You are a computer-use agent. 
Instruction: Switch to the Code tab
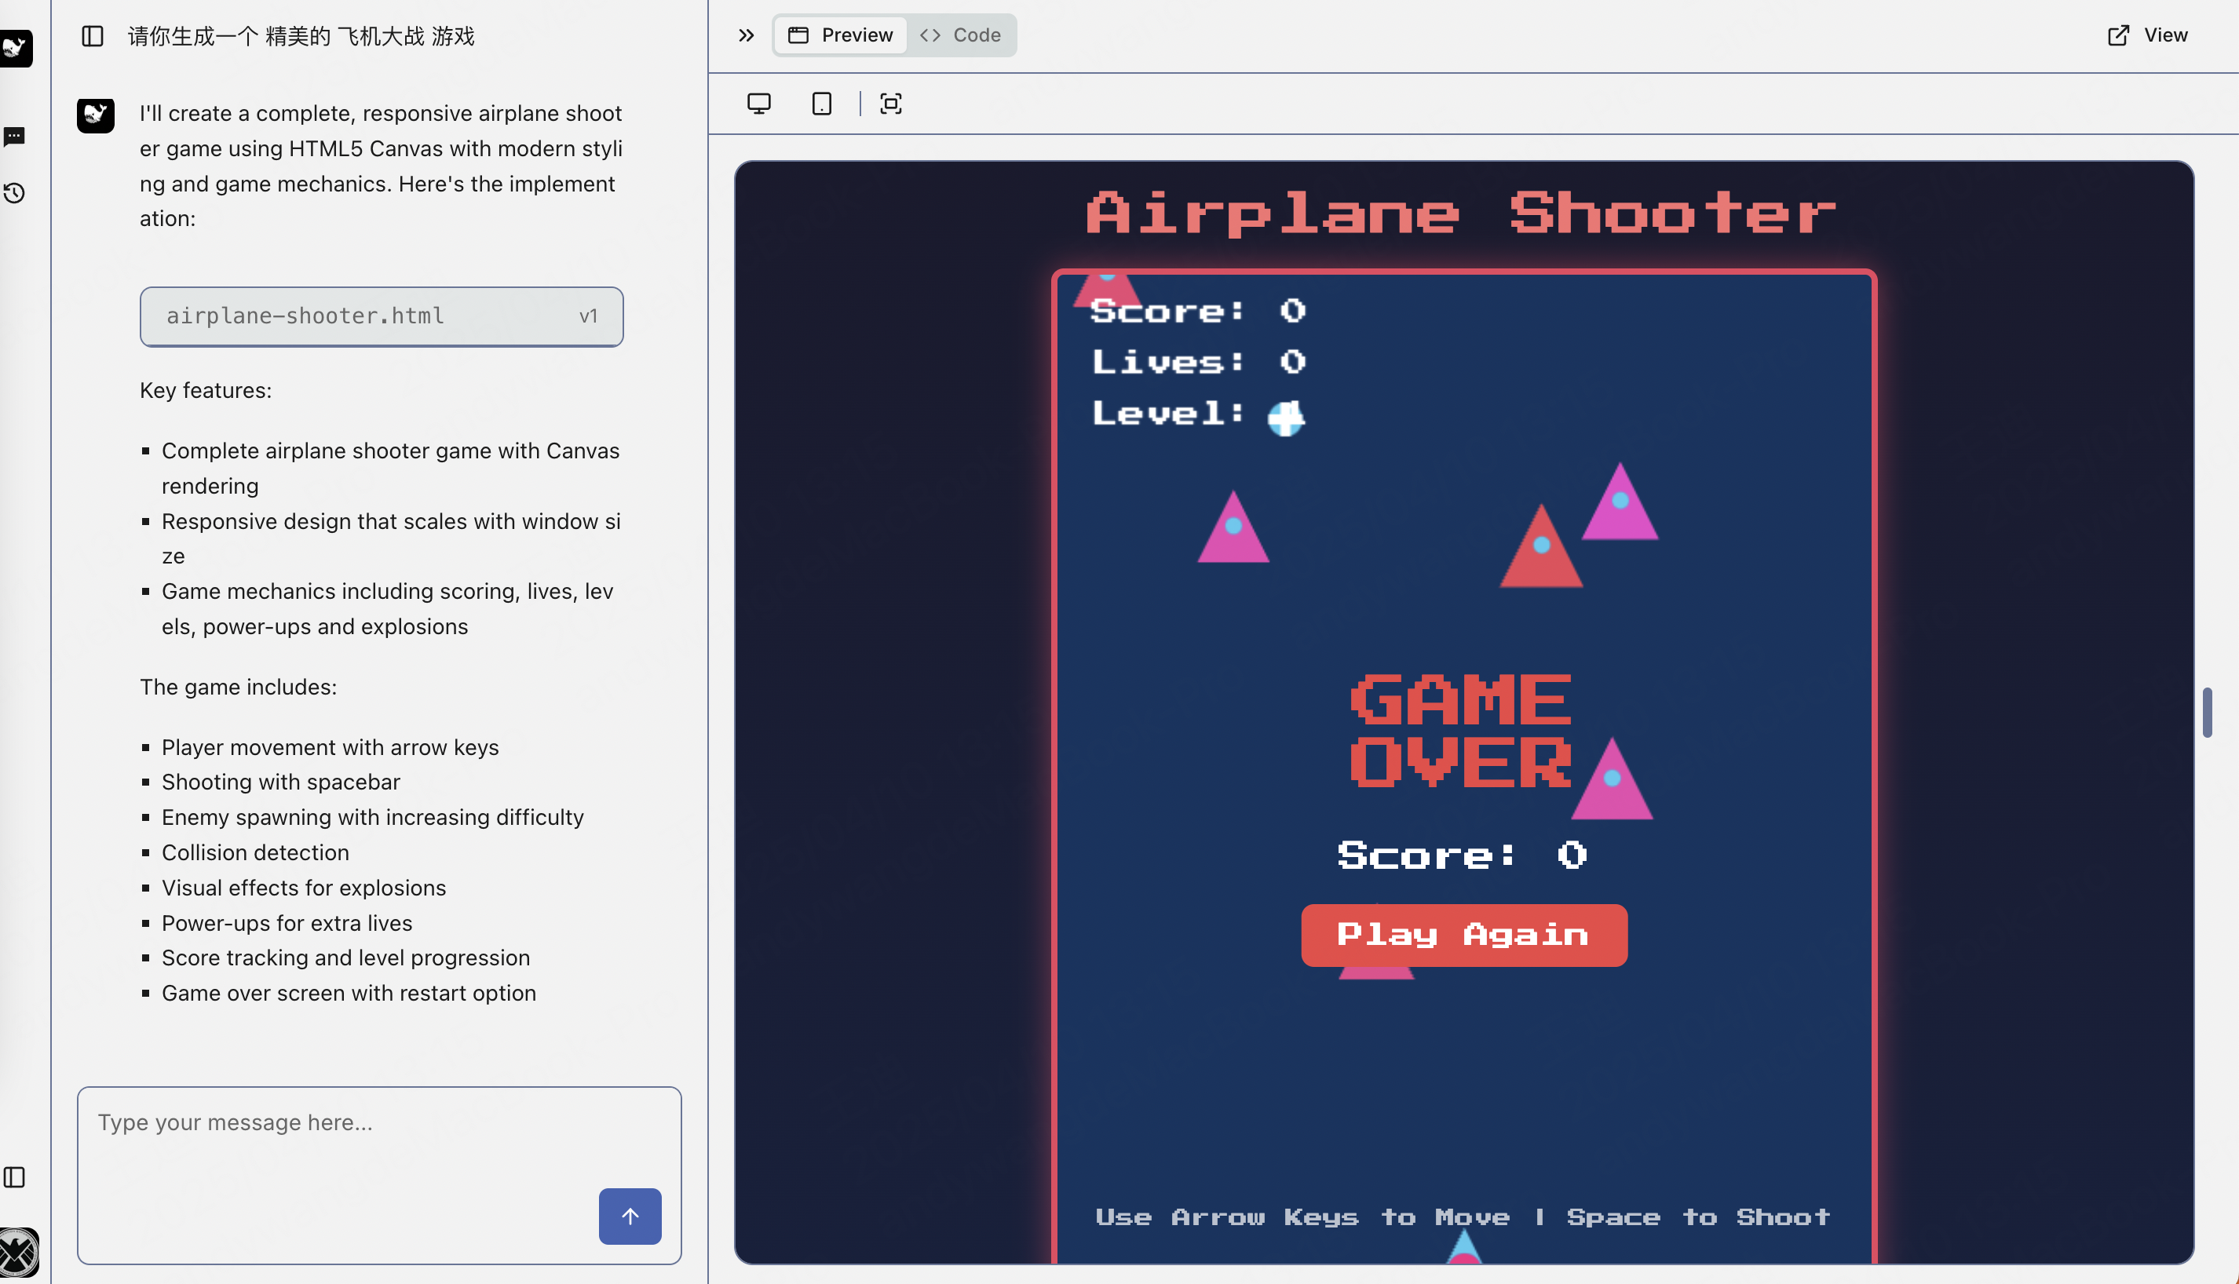(x=960, y=35)
